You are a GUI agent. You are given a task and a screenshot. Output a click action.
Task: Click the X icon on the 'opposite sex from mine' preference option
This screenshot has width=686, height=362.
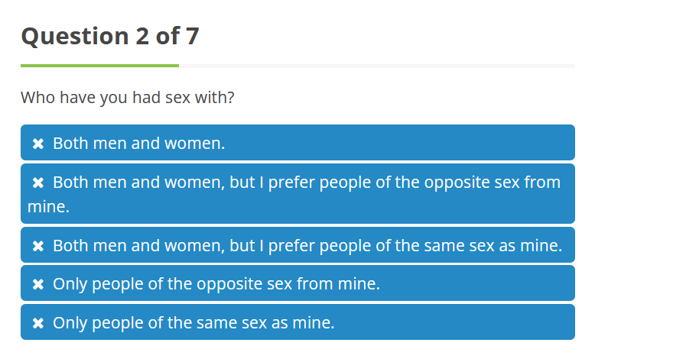(38, 183)
